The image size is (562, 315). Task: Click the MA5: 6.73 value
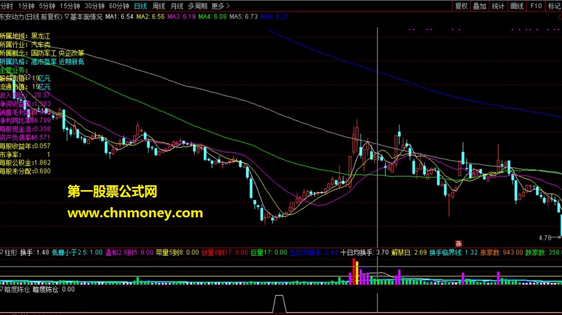244,17
